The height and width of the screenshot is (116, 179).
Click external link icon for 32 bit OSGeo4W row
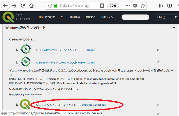click(x=158, y=62)
